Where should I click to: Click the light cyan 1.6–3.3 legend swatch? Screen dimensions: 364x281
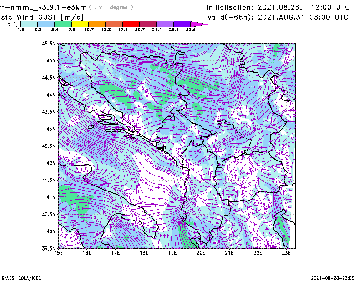(x=29, y=24)
